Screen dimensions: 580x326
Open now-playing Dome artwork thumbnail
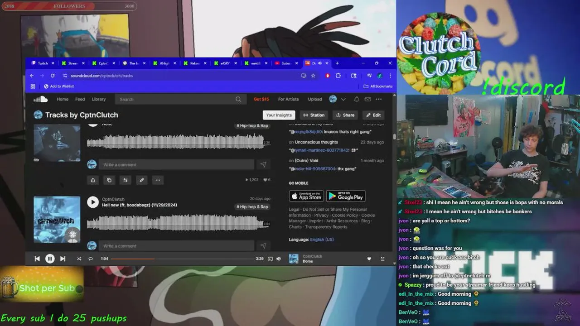point(294,259)
